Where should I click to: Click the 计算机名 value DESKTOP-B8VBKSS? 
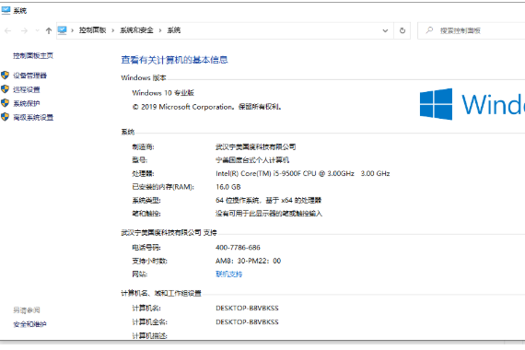click(247, 309)
